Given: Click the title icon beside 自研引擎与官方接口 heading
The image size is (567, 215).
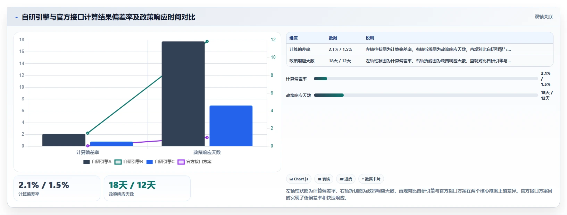Looking at the screenshot, I should [16, 17].
